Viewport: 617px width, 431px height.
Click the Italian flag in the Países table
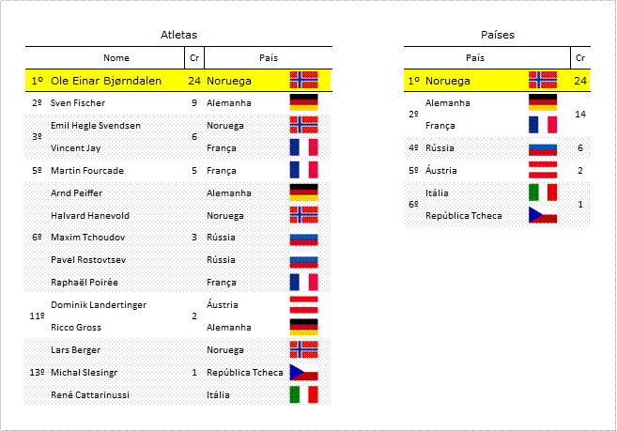[543, 192]
